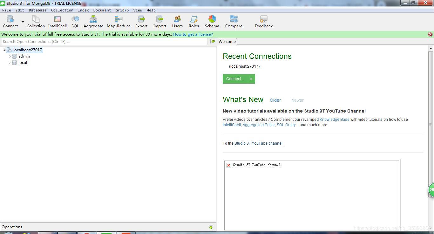Viewport: 434px width, 234px height.
Task: Open the Users manager
Action: [x=177, y=22]
